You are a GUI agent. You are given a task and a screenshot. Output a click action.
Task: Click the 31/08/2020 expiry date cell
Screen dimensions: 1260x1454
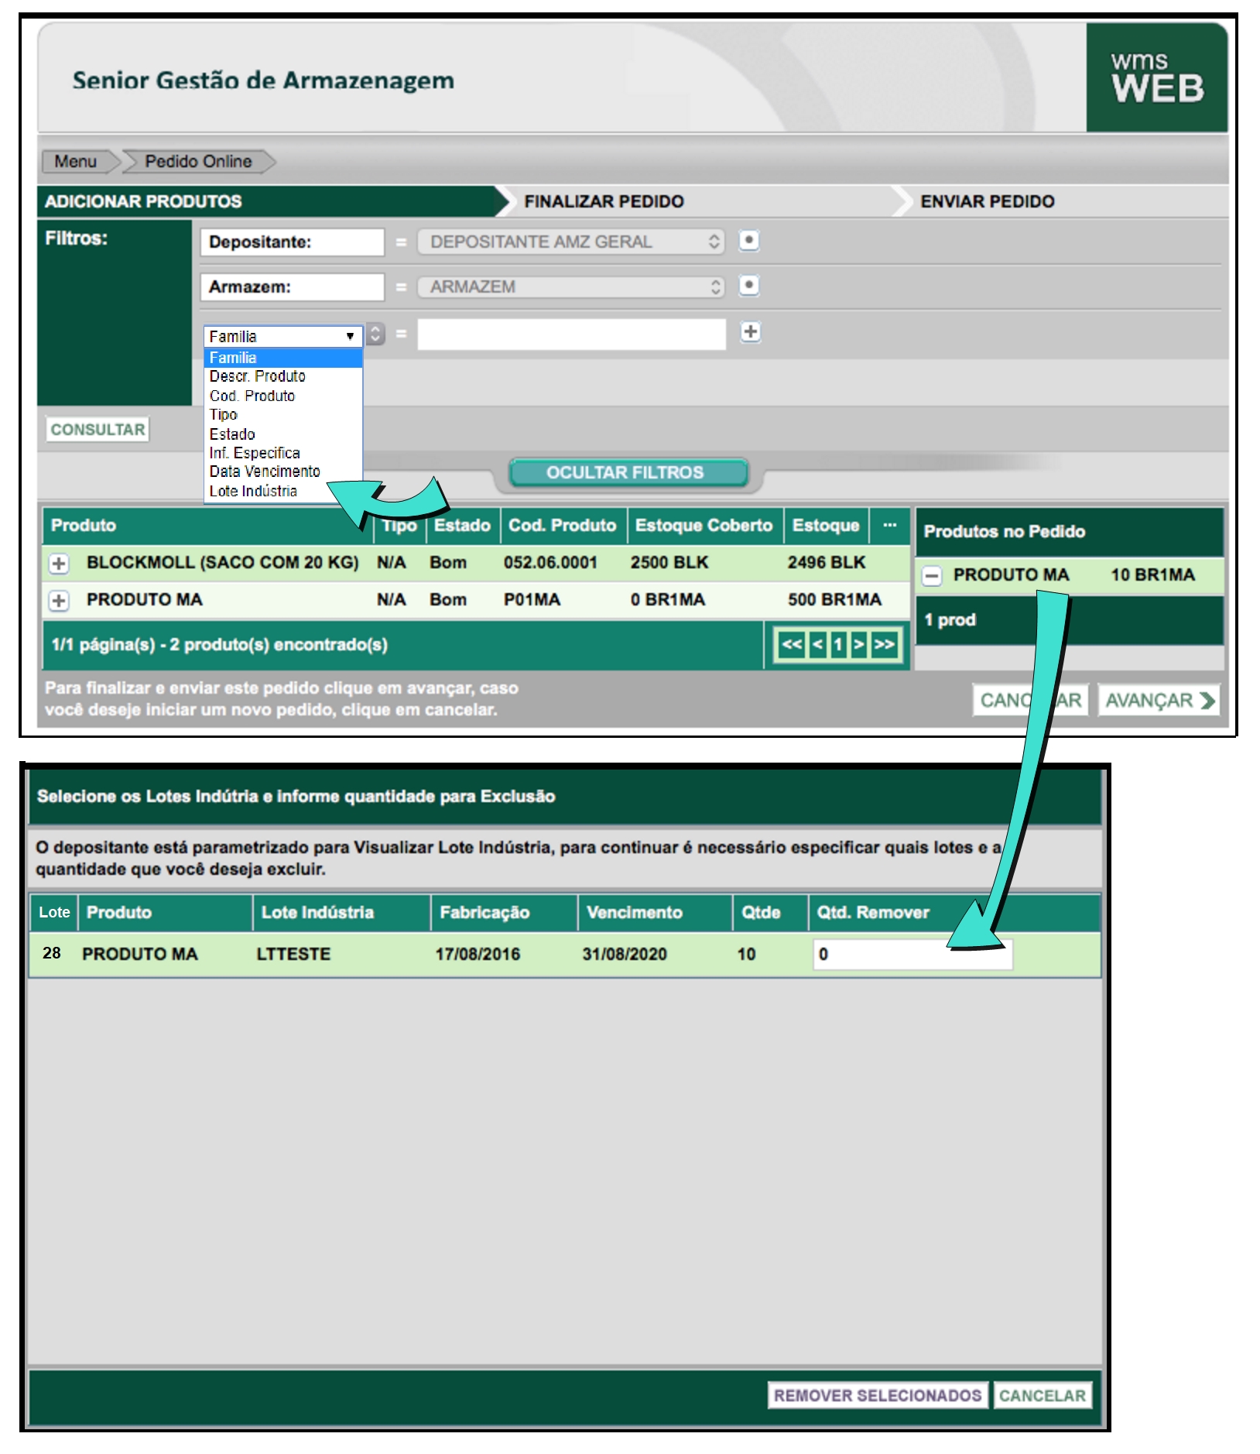[x=625, y=954]
